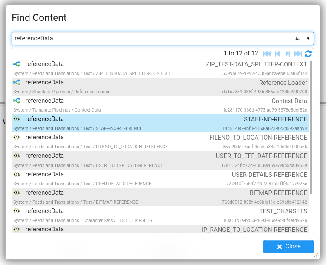The height and width of the screenshot is (265, 326).
Task: Click the pipeline icon for Context Data
Action: pos(17,101)
